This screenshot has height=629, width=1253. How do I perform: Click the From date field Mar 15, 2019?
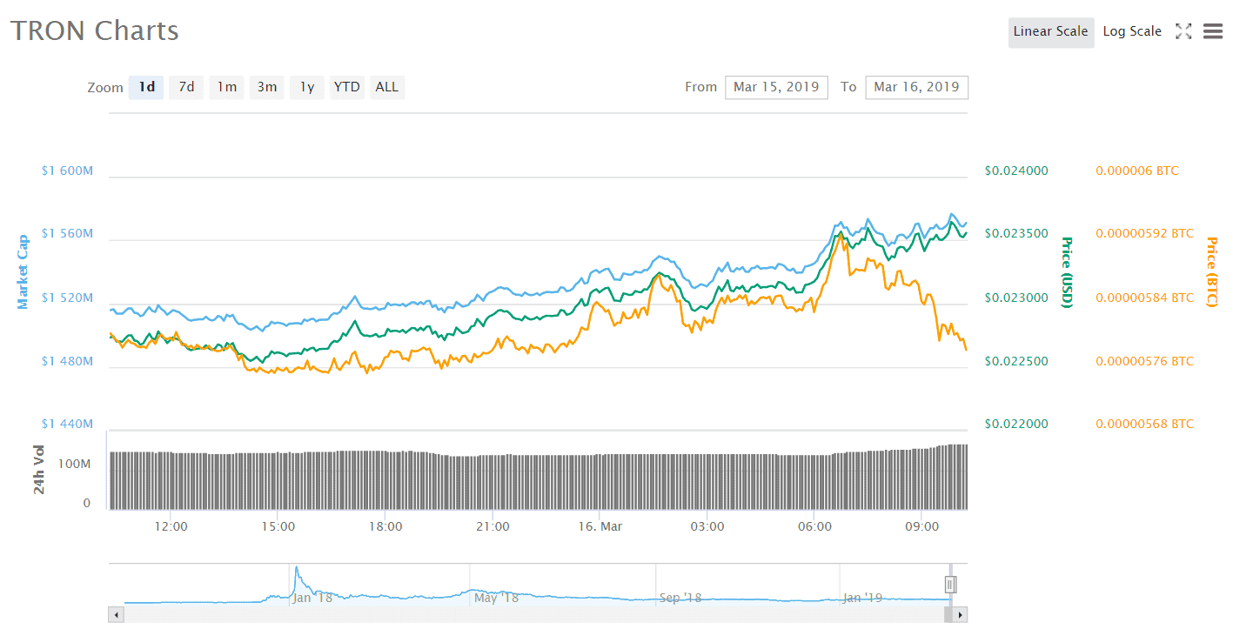click(776, 87)
